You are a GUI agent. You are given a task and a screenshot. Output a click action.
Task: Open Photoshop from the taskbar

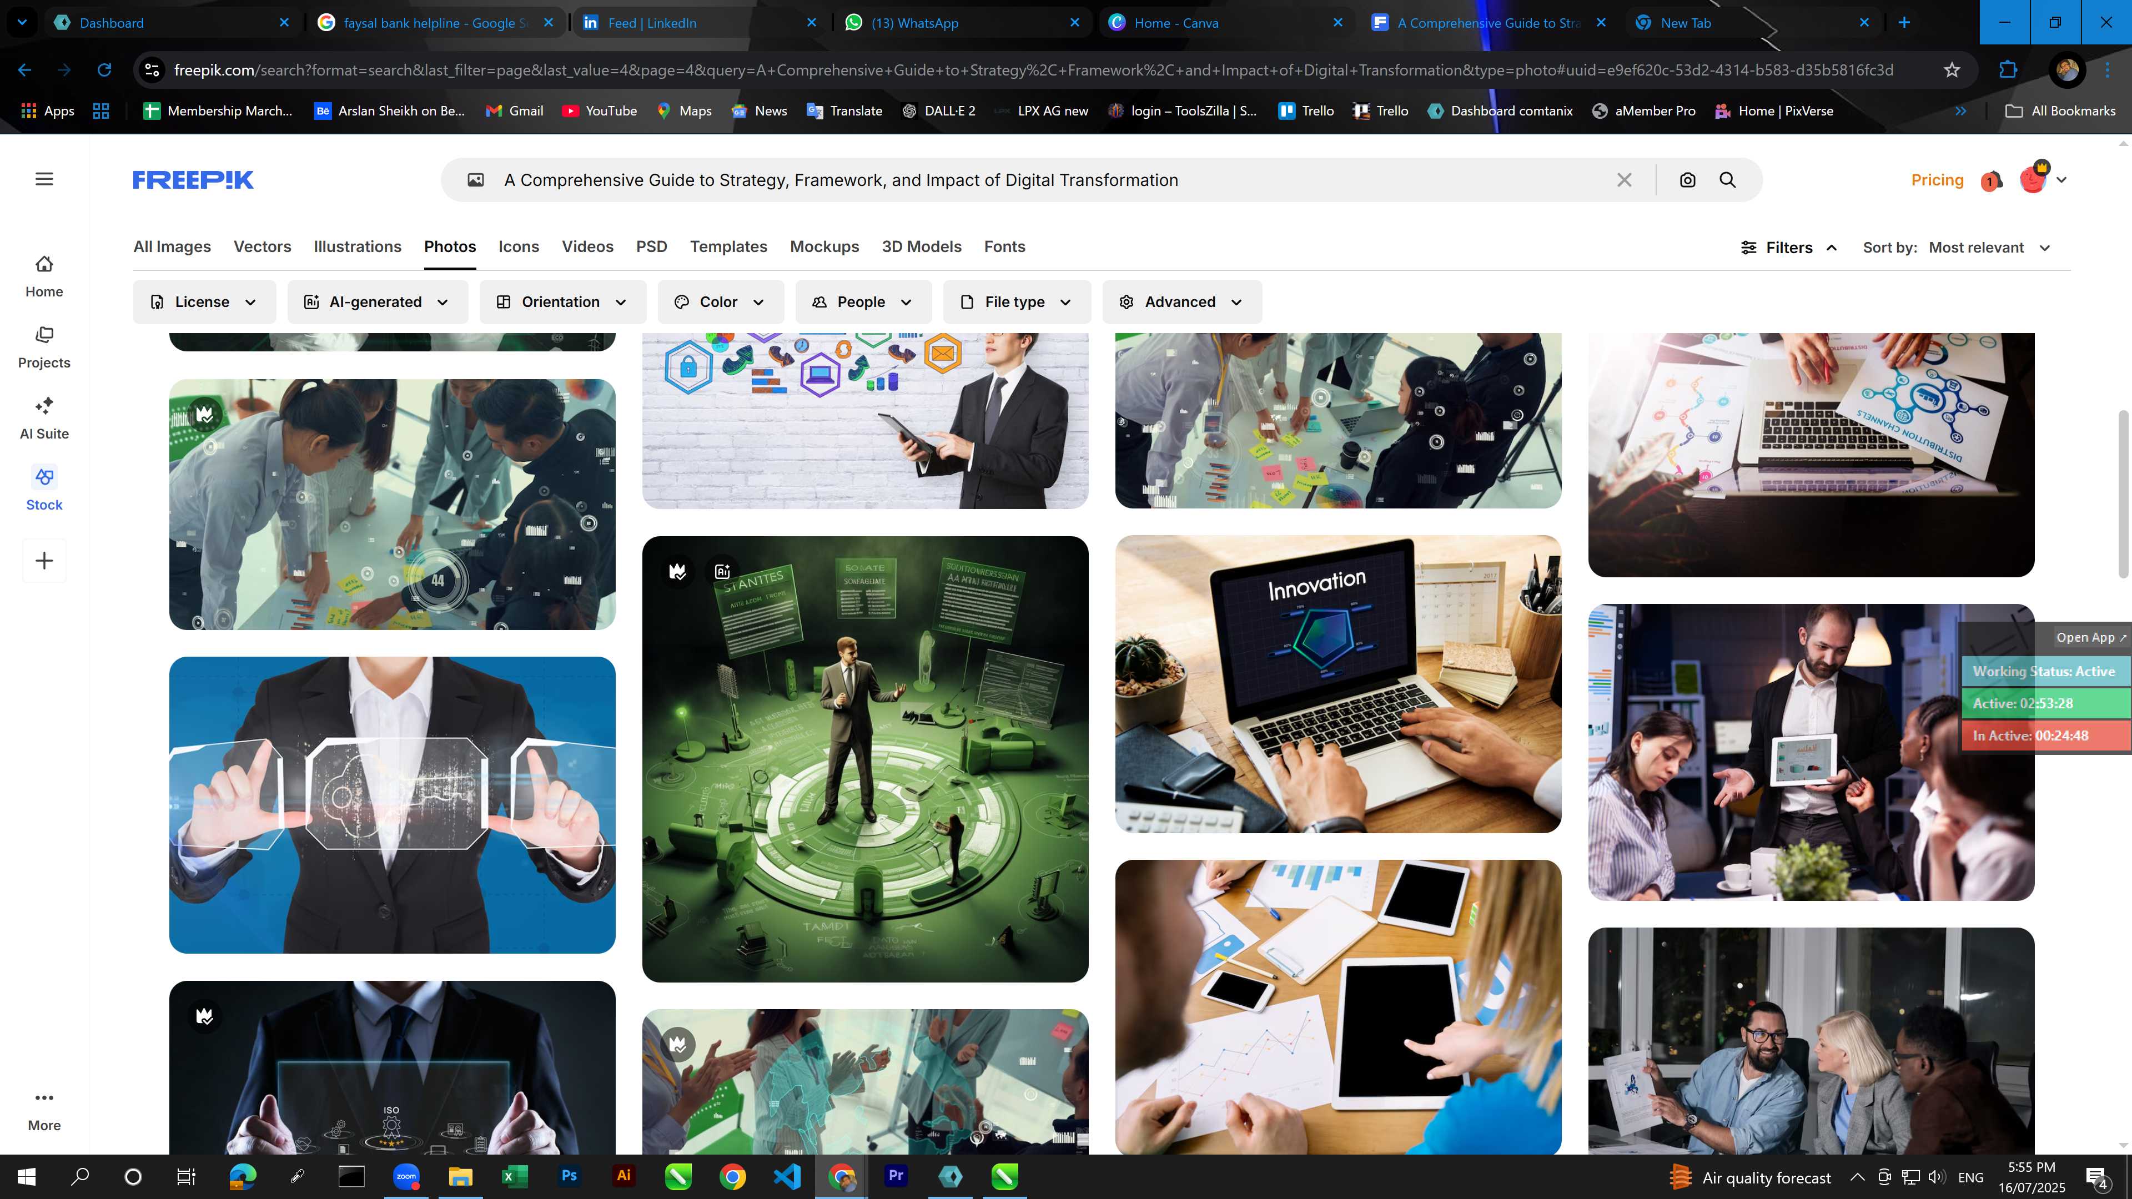tap(570, 1176)
